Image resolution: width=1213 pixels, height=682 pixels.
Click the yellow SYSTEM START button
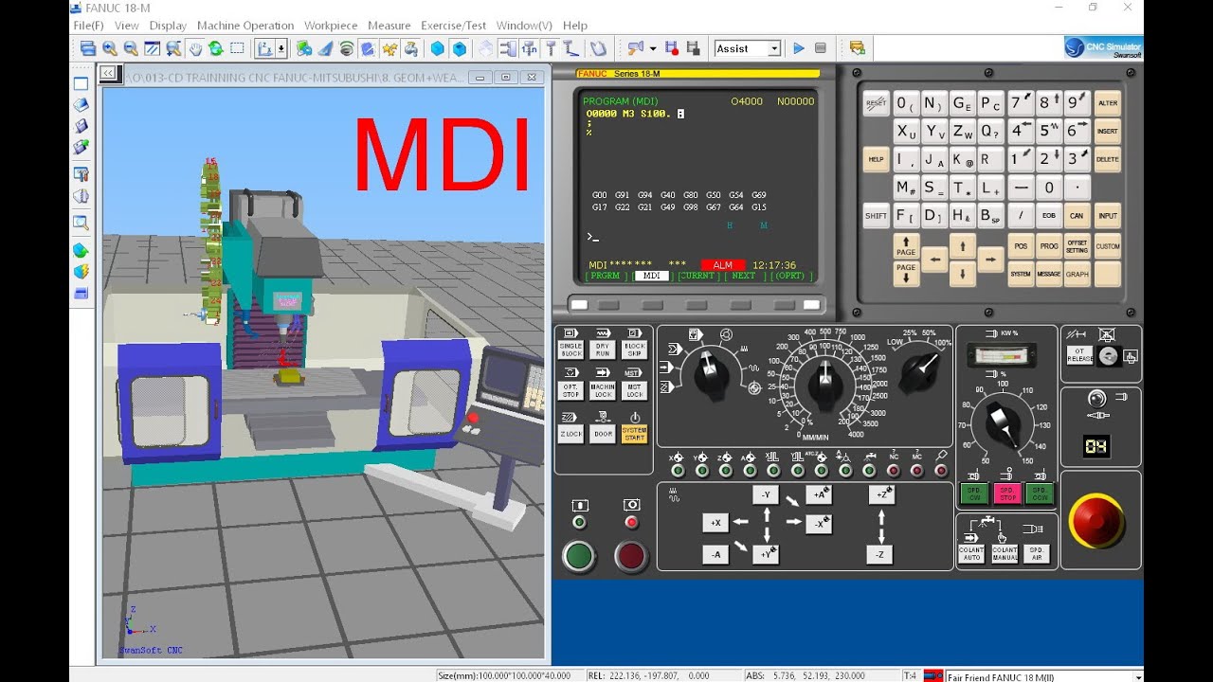click(x=634, y=434)
